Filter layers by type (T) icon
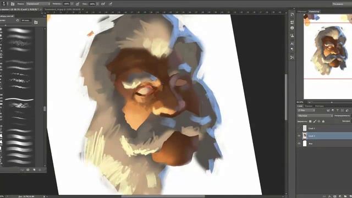 (x=337, y=110)
